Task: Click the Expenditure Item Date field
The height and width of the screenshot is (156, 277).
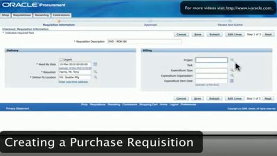Action: 212,81
